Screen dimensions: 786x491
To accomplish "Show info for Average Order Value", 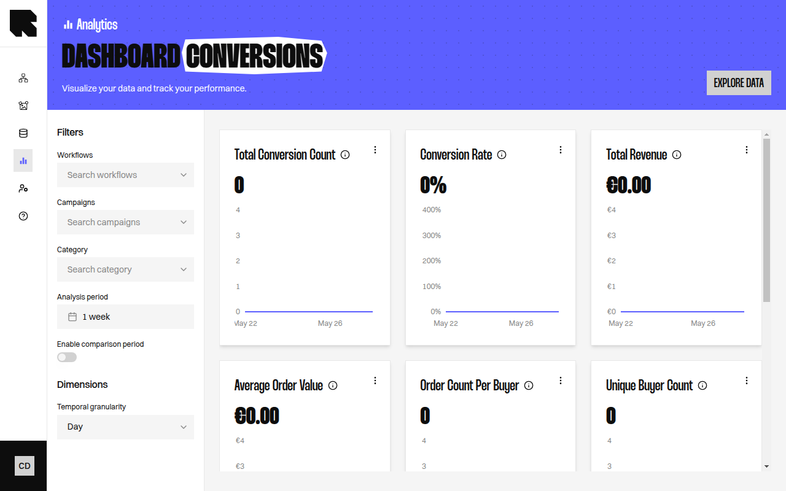I will coord(333,385).
